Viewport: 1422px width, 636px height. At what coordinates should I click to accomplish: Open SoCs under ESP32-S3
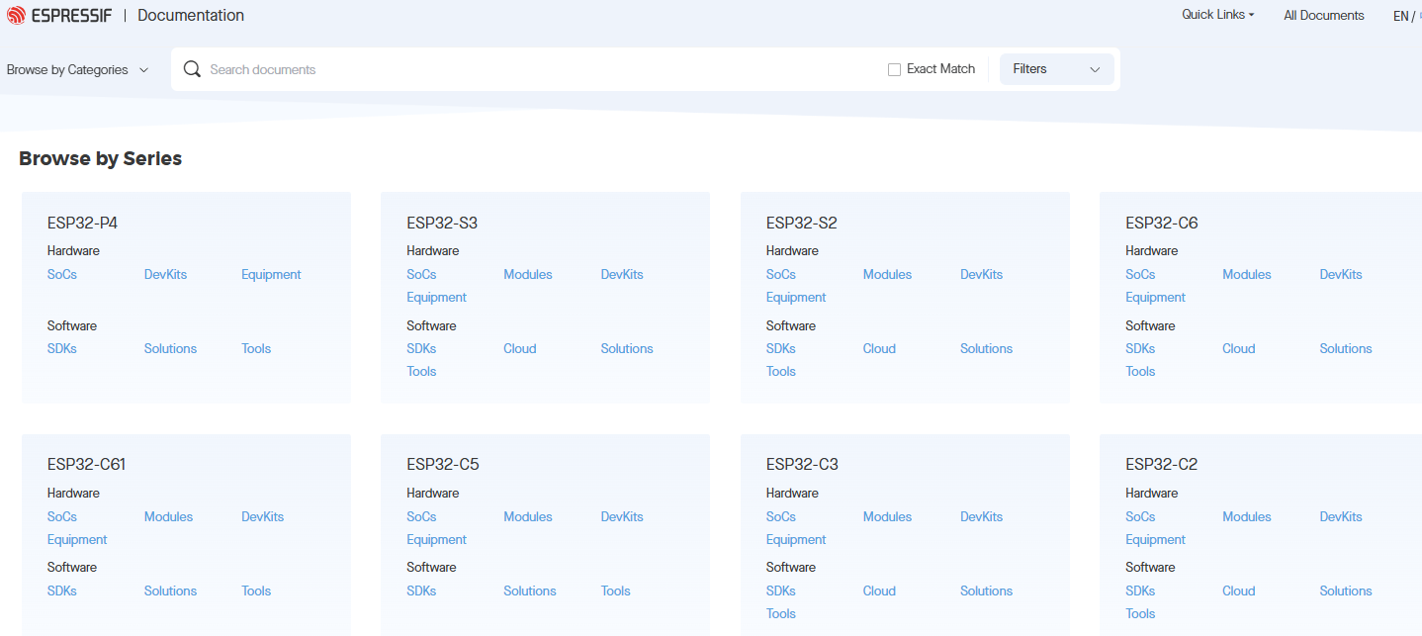coord(421,274)
